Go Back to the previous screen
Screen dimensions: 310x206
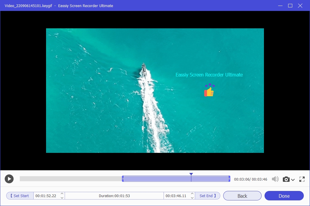click(x=242, y=196)
